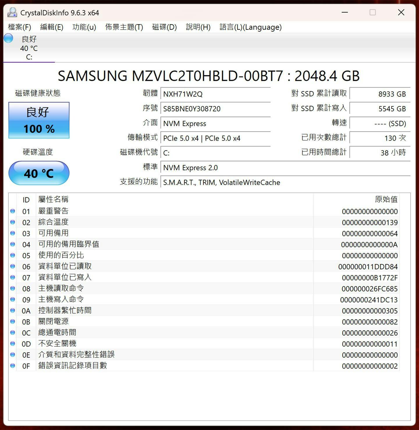Viewport: 419px width, 430px height.
Task: Click the 40 °C temperature button
Action: click(39, 173)
